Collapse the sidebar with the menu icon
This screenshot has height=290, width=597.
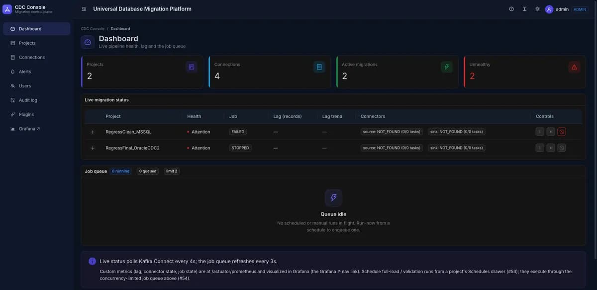pos(84,9)
